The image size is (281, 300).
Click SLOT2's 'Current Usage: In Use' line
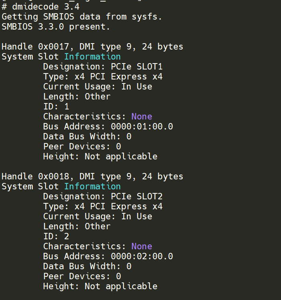click(98, 217)
